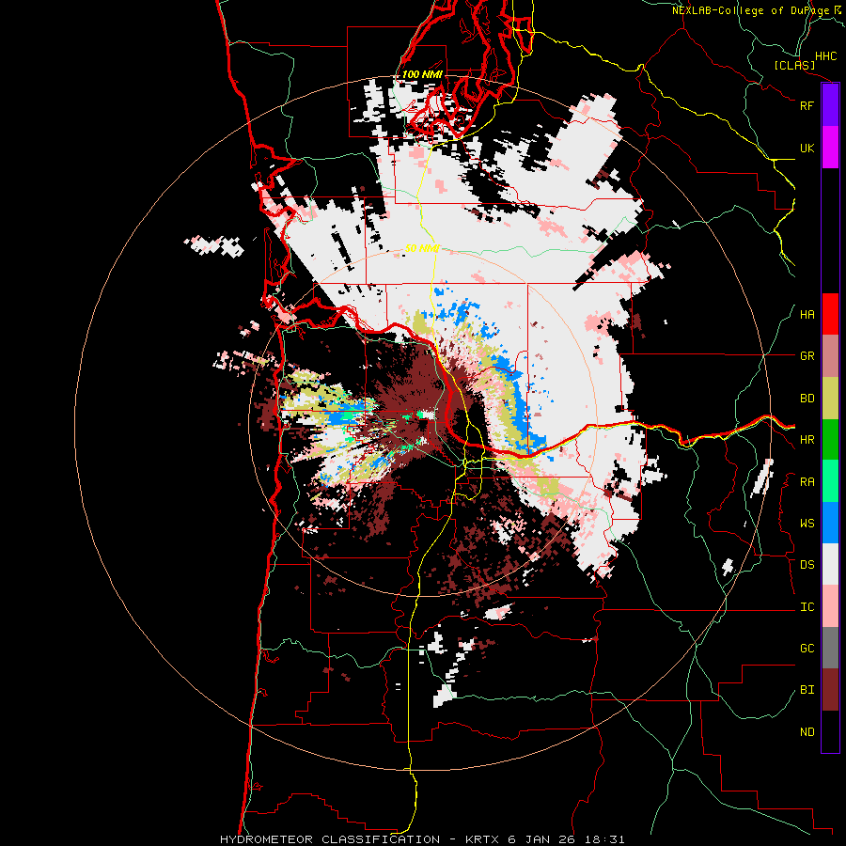Click the RA light green legend swatch
Viewport: 846px width, 846px height.
830,481
